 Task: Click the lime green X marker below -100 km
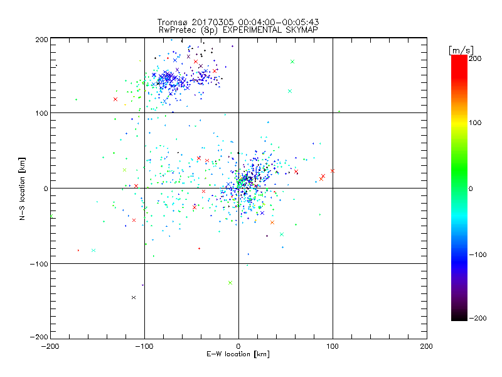(x=230, y=283)
